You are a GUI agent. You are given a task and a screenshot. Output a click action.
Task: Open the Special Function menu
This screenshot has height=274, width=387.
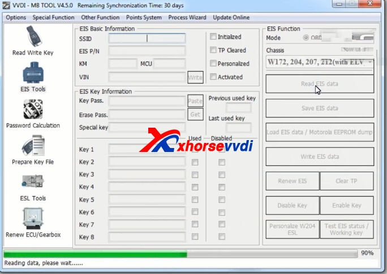tap(53, 18)
